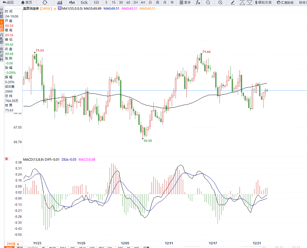Open the 更多 more menu

click(x=185, y=3)
